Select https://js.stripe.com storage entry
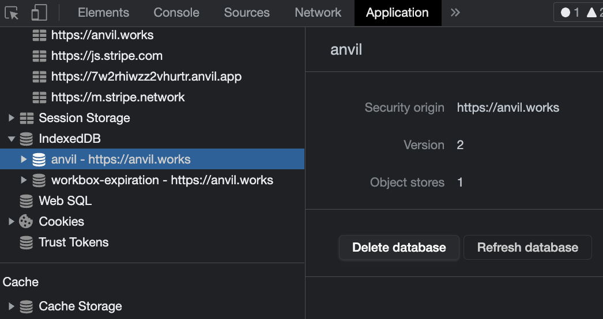The image size is (603, 319). click(x=107, y=56)
